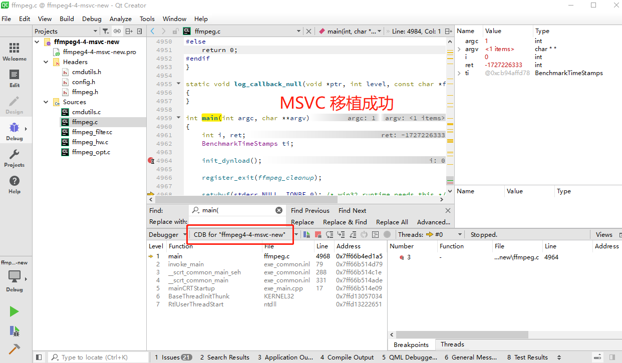This screenshot has height=363, width=622.
Task: Click breakpoints pane horizontal scrollbar
Action: pyautogui.click(x=462, y=334)
